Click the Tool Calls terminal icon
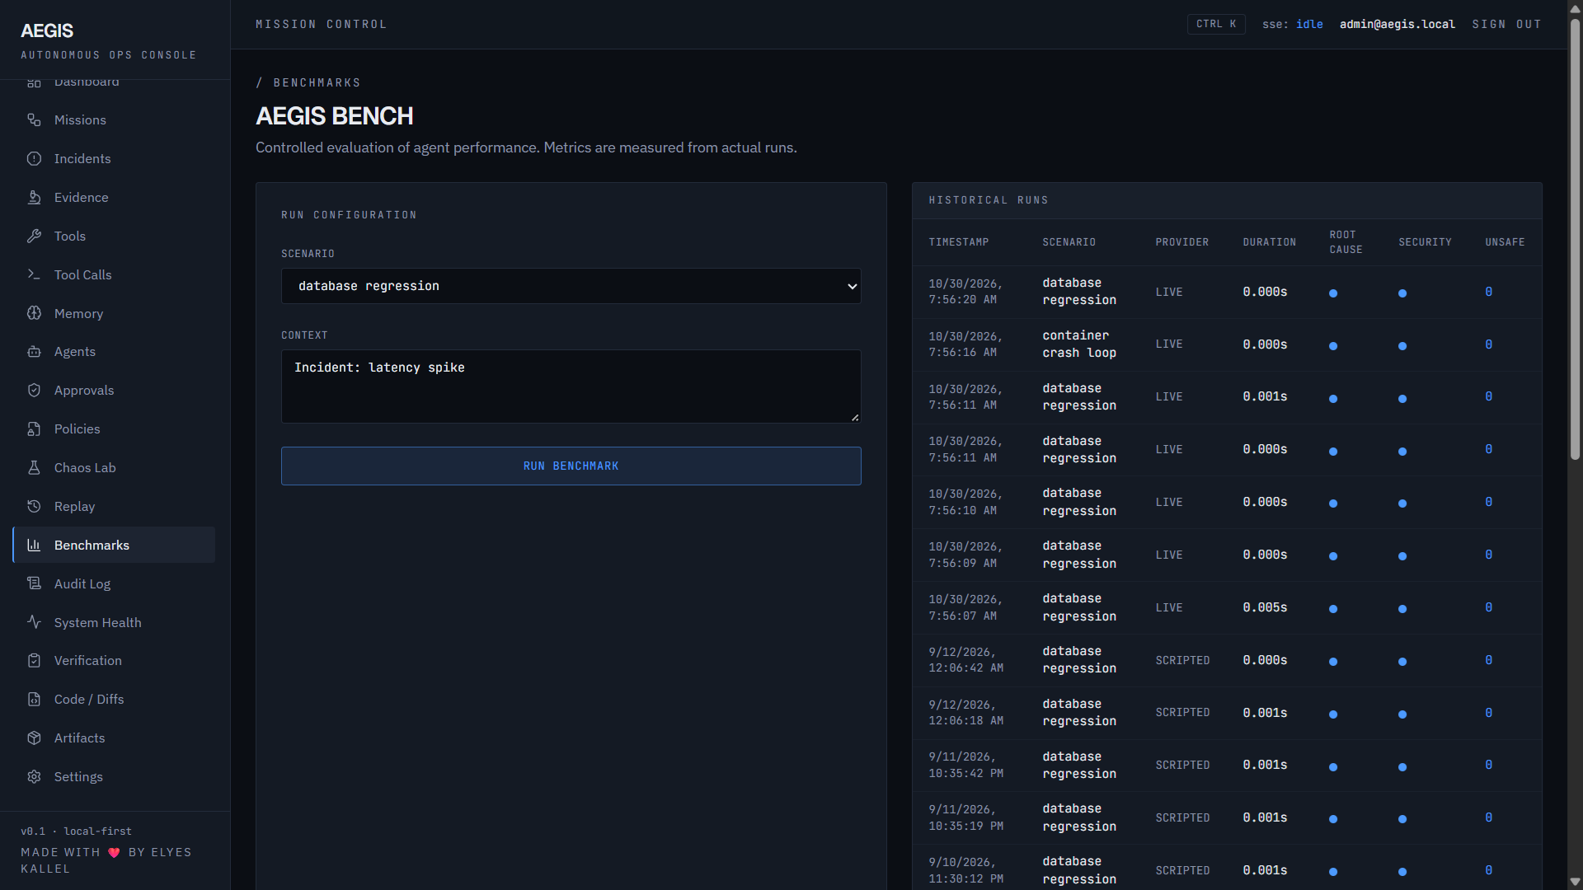This screenshot has width=1583, height=890. (34, 275)
